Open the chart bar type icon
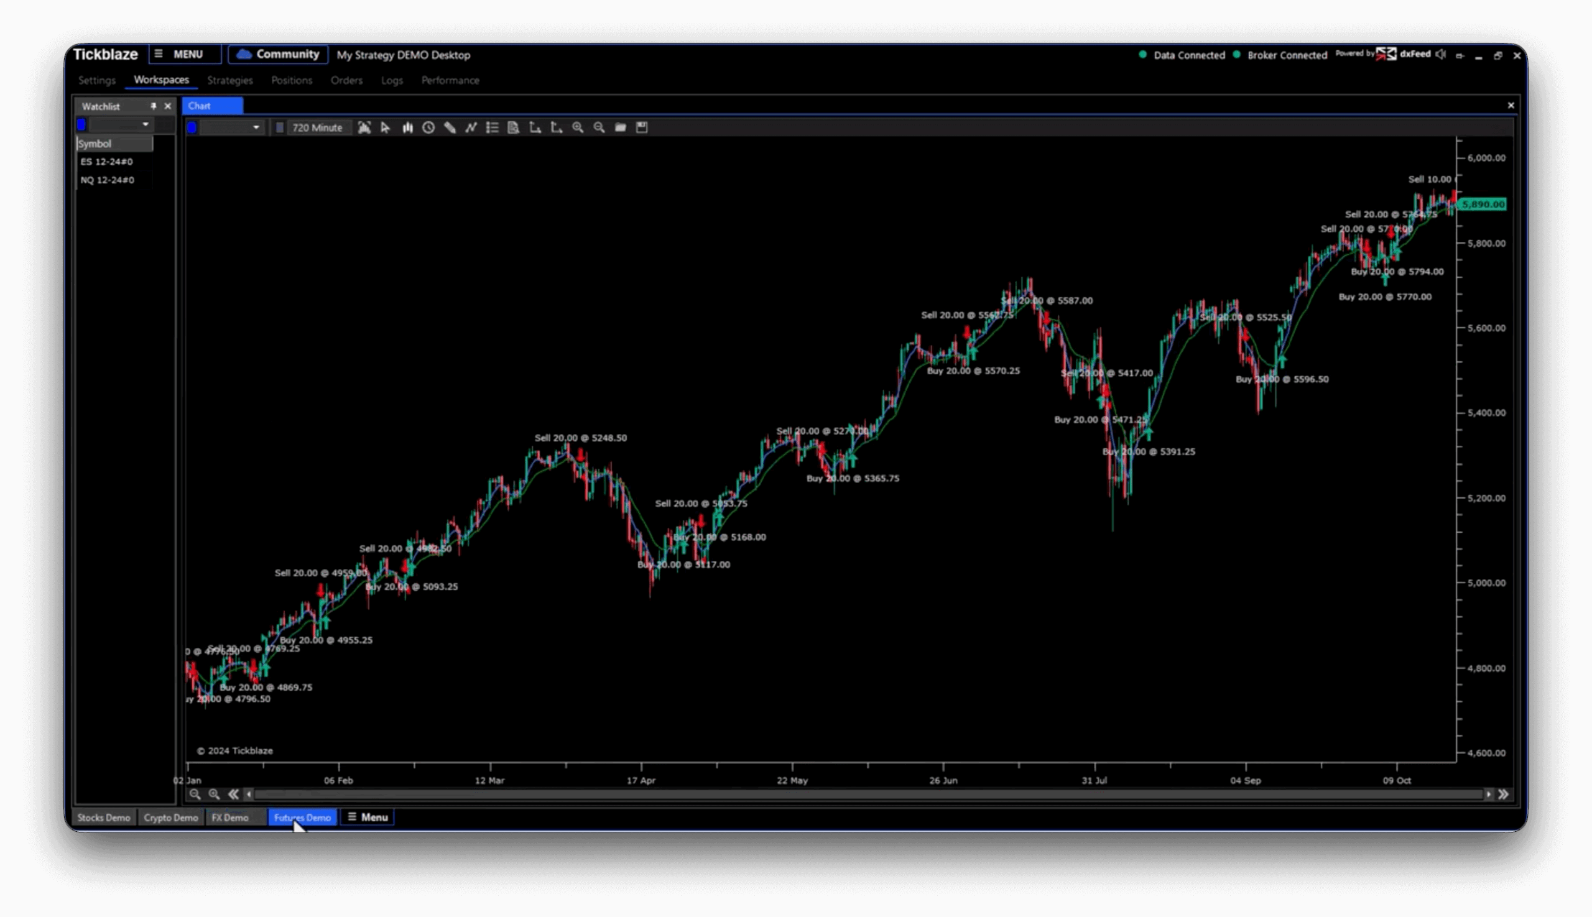This screenshot has height=917, width=1592. 407,128
